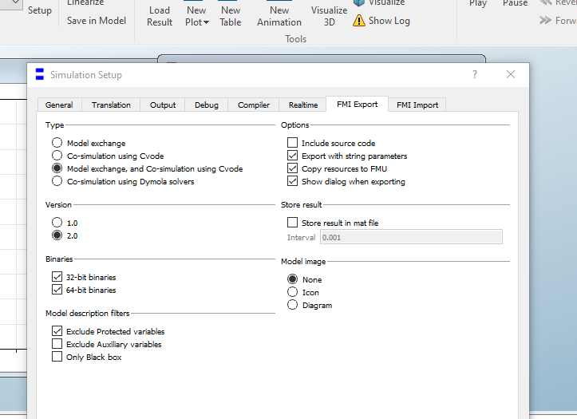Viewport: 577px width, 419px height.
Task: Click the Pause button label
Action: 516,3
